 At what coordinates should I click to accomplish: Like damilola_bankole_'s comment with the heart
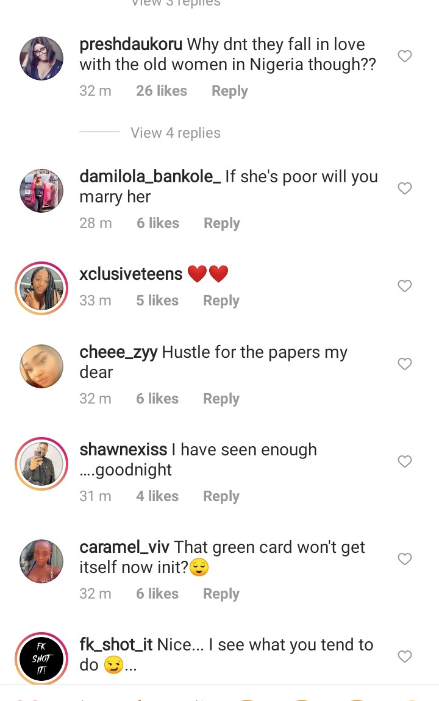click(405, 188)
